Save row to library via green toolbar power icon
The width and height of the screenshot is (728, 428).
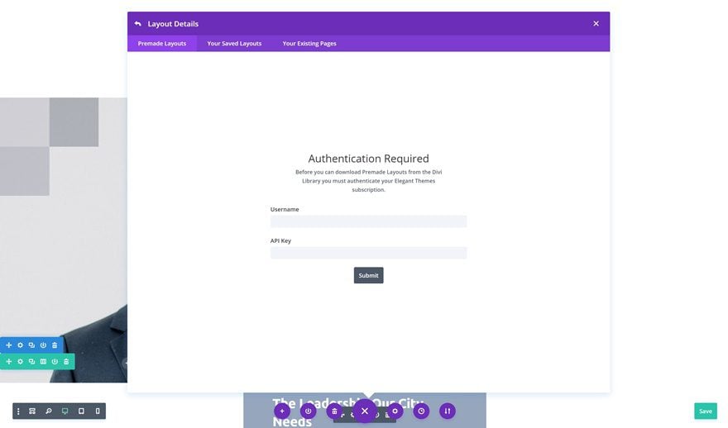pyautogui.click(x=55, y=362)
